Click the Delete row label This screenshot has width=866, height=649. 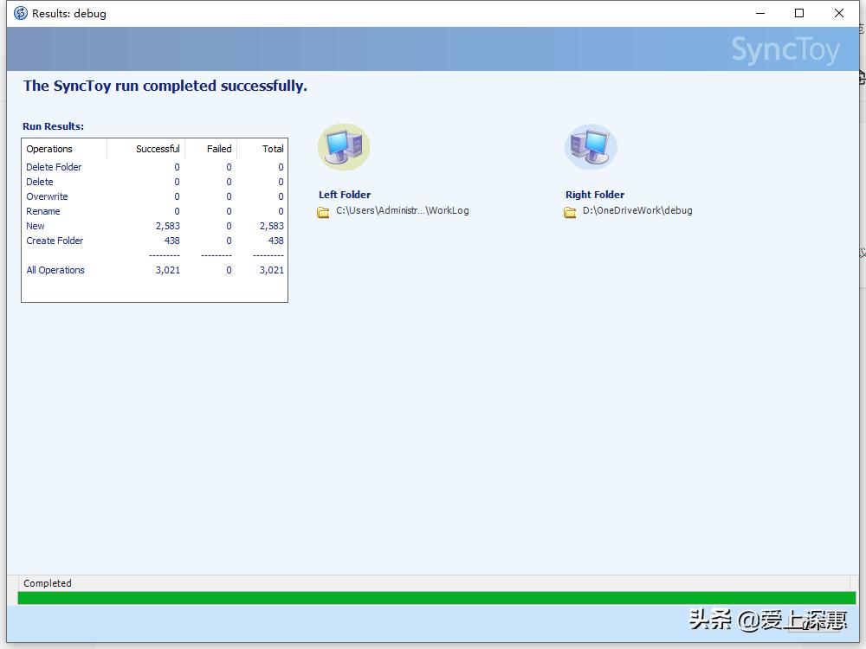coord(40,182)
